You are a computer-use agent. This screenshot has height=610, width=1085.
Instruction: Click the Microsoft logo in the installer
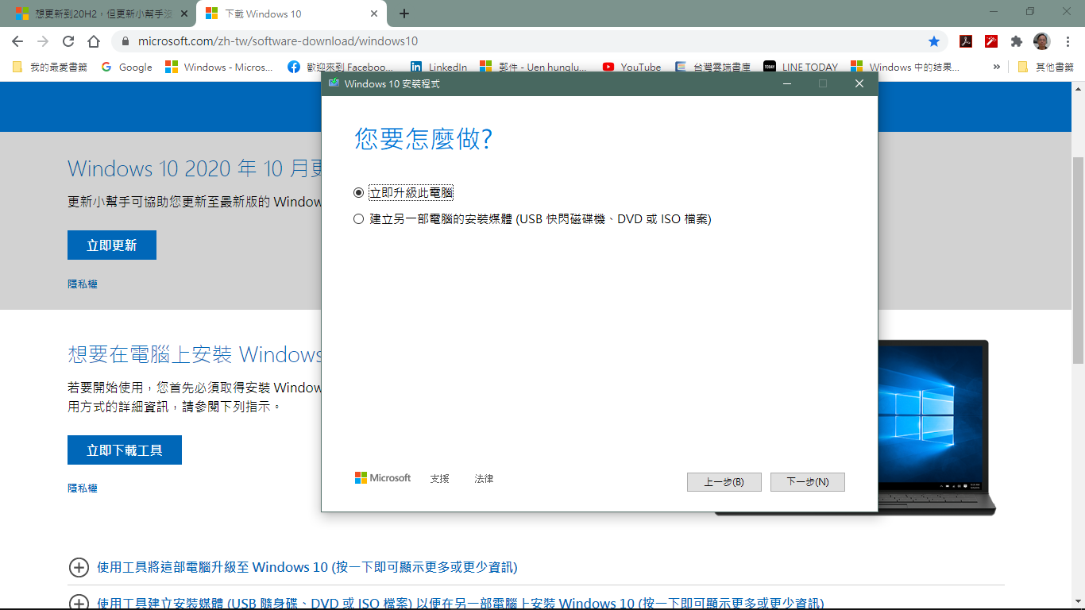click(x=383, y=478)
